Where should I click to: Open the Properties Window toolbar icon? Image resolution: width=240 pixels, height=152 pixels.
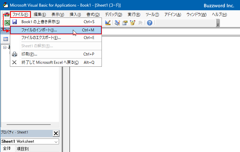pyautogui.click(x=125, y=23)
